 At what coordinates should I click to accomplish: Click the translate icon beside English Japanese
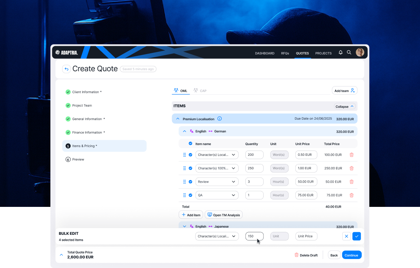point(192,226)
